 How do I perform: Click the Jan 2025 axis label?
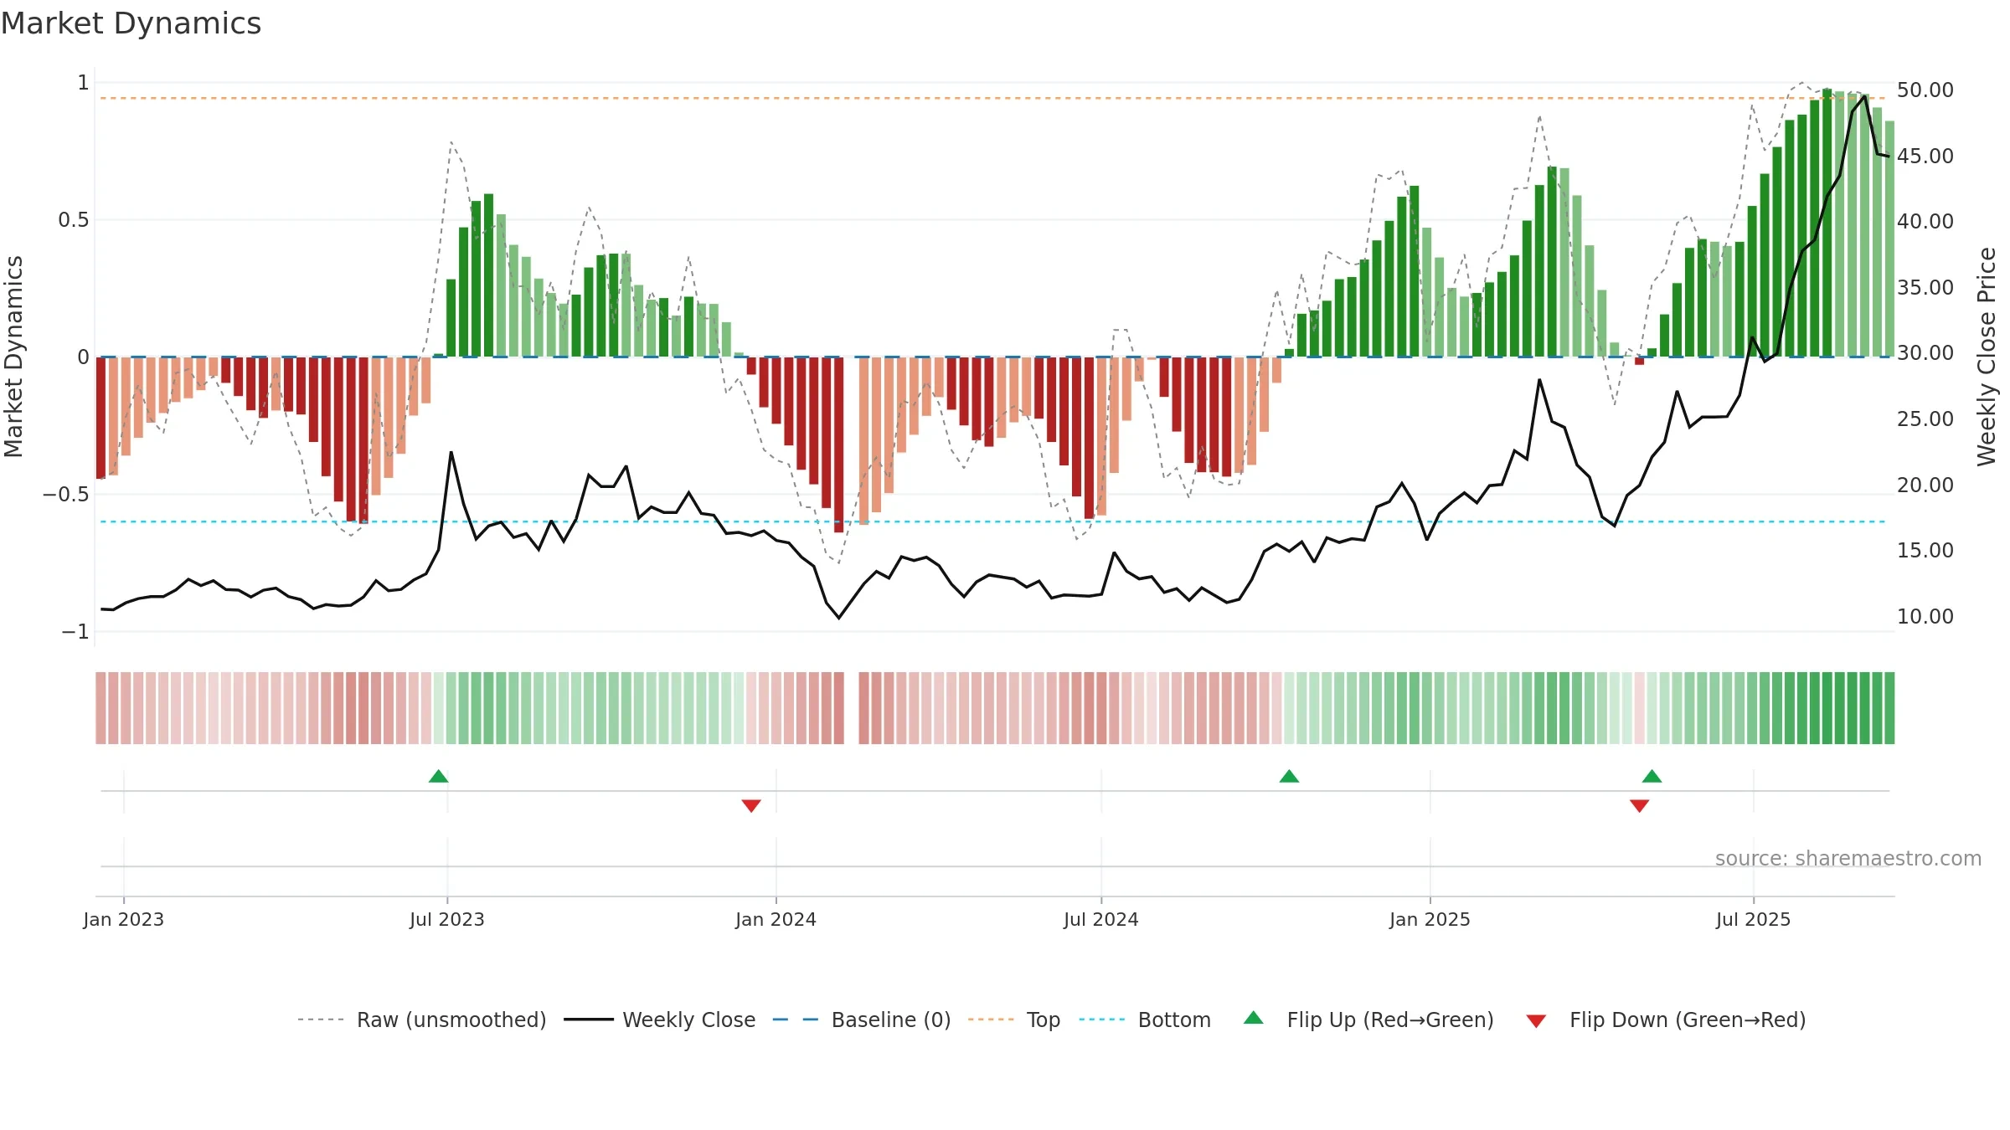(1430, 919)
